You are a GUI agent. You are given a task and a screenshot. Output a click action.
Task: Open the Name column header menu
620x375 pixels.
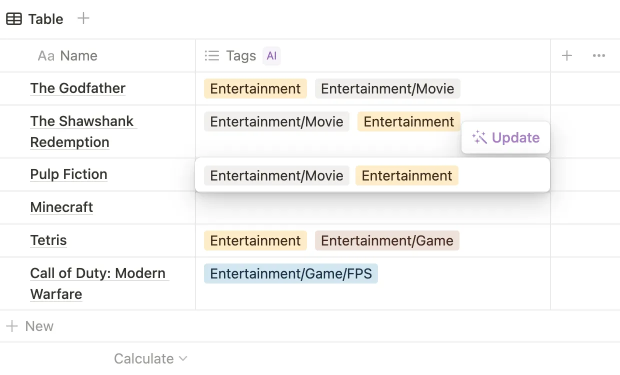(78, 55)
